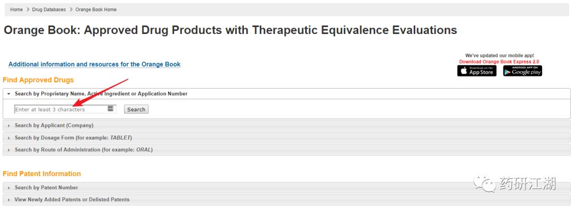Image resolution: width=575 pixels, height=209 pixels.
Task: Click the keyboard icon inside search field
Action: pos(110,109)
